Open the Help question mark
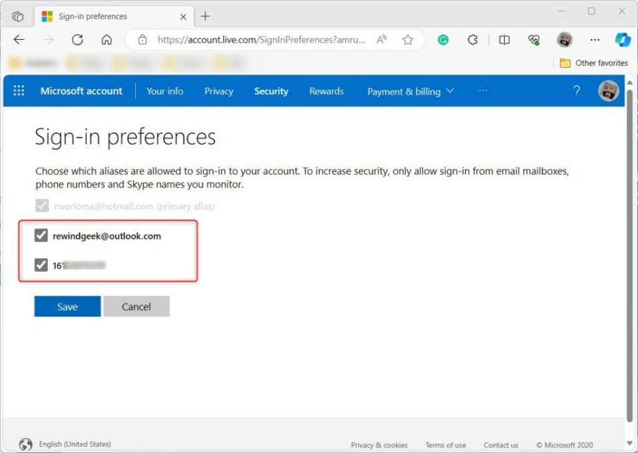The image size is (638, 453). click(576, 90)
